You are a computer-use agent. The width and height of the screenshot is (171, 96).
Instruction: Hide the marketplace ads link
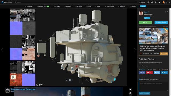(165, 26)
